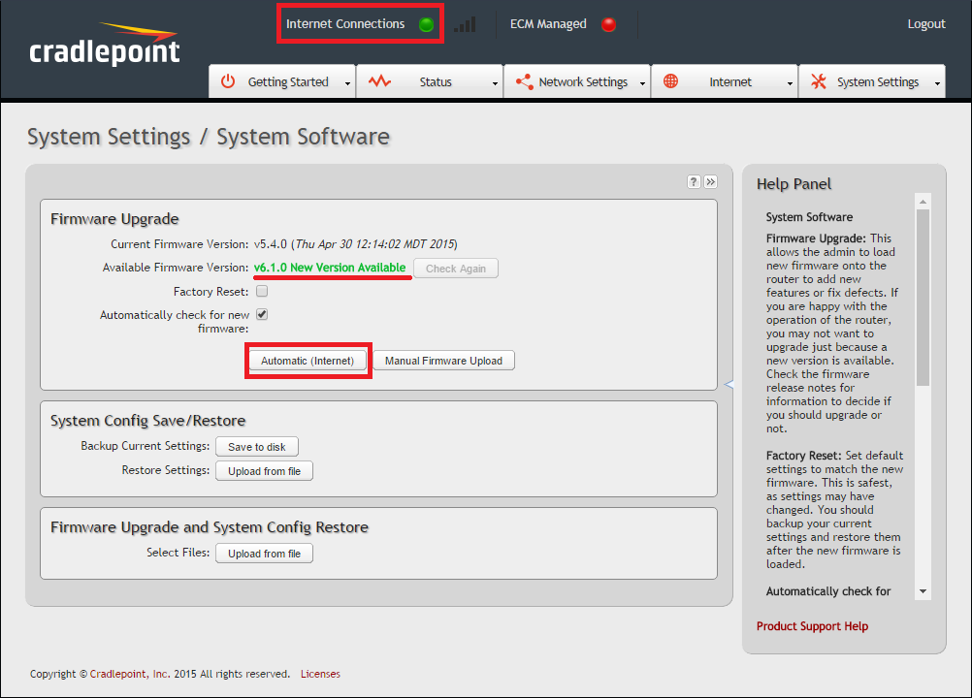Click the Help Panel scroll down arrow
Image resolution: width=972 pixels, height=698 pixels.
click(x=923, y=591)
